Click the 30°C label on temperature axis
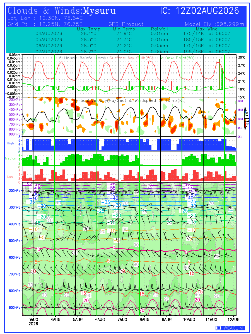 242,57
